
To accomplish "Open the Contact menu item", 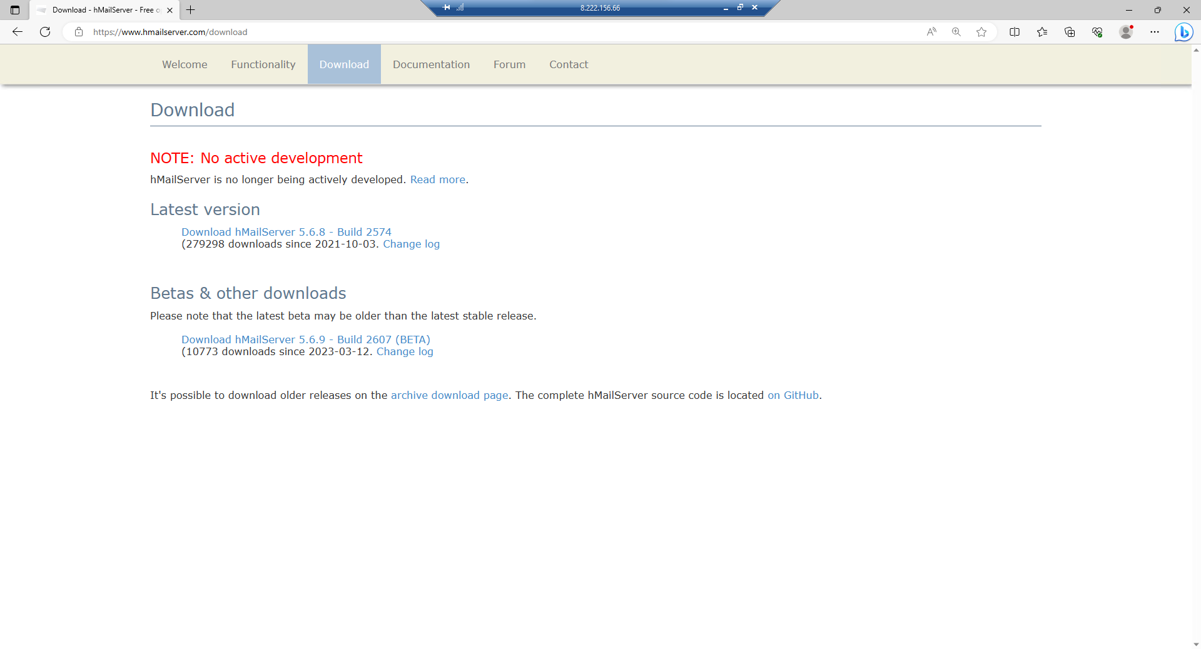I will click(569, 64).
